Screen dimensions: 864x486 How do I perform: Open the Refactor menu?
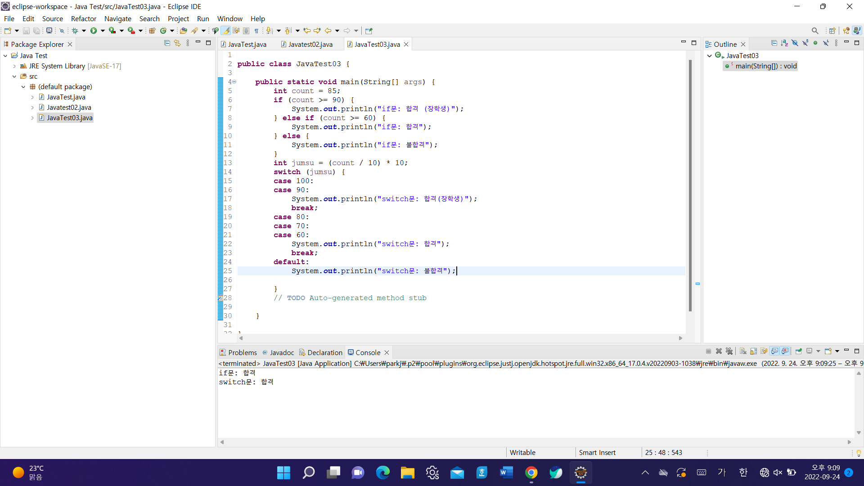click(x=83, y=18)
